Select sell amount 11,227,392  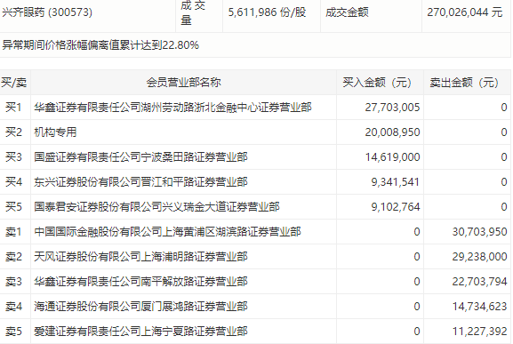click(x=479, y=332)
